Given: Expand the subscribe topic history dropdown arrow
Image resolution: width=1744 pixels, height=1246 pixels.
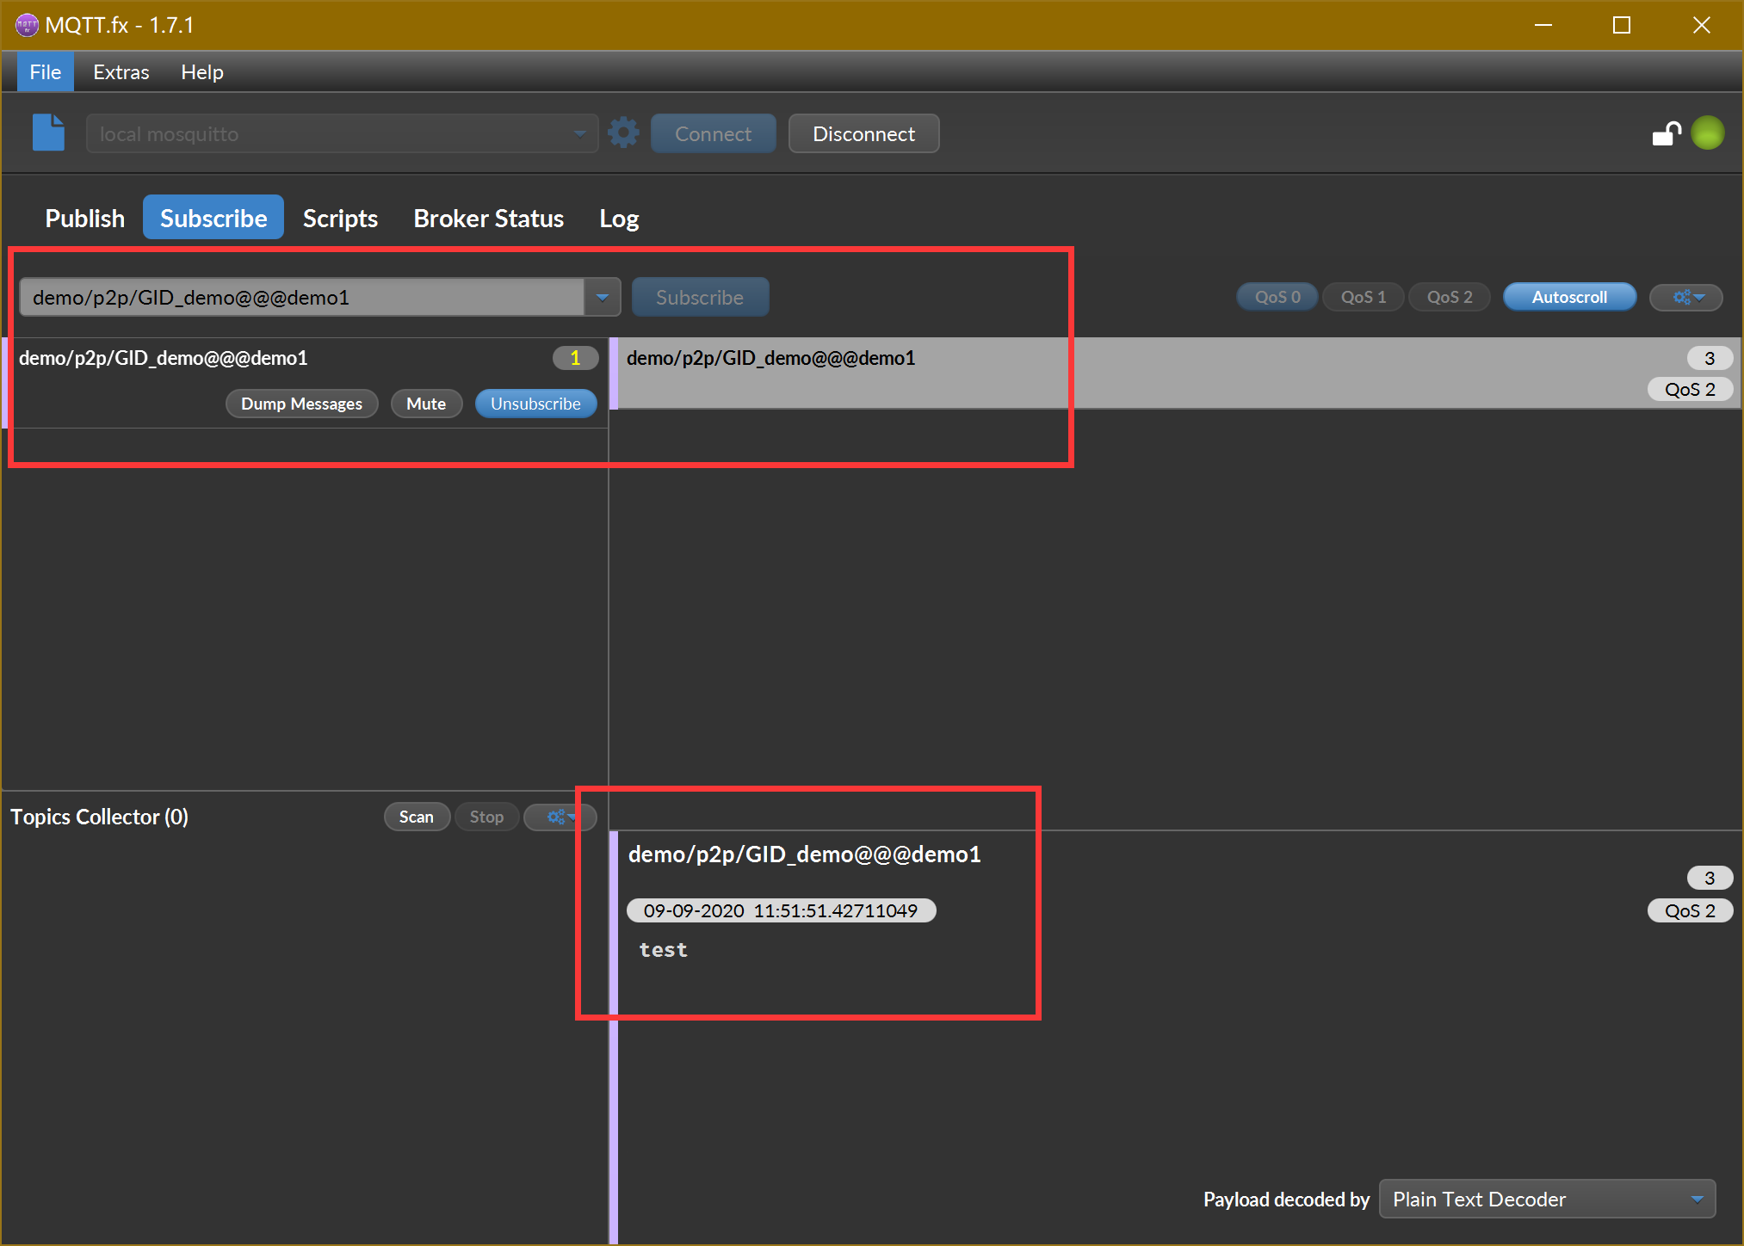Looking at the screenshot, I should click(603, 297).
